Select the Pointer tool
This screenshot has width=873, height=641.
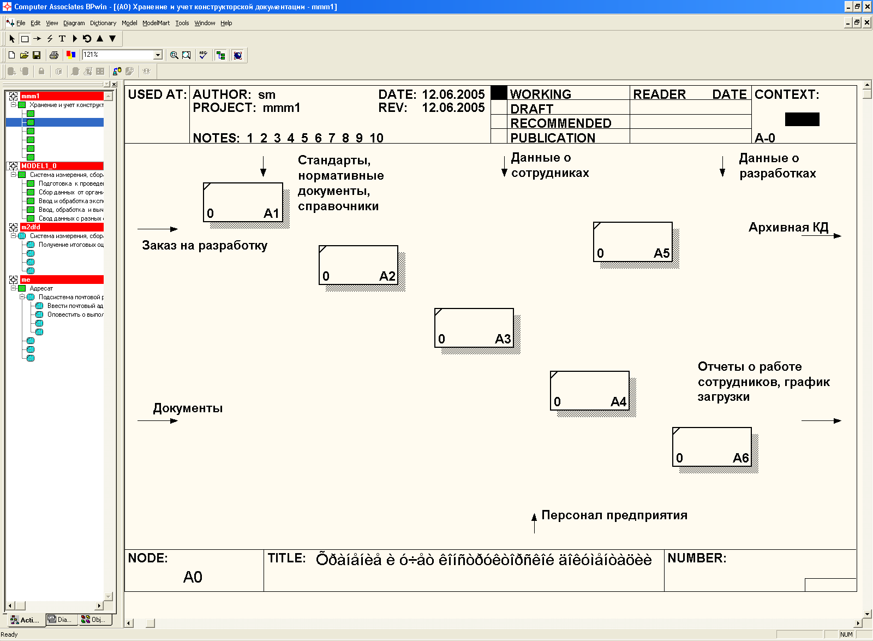(x=12, y=39)
